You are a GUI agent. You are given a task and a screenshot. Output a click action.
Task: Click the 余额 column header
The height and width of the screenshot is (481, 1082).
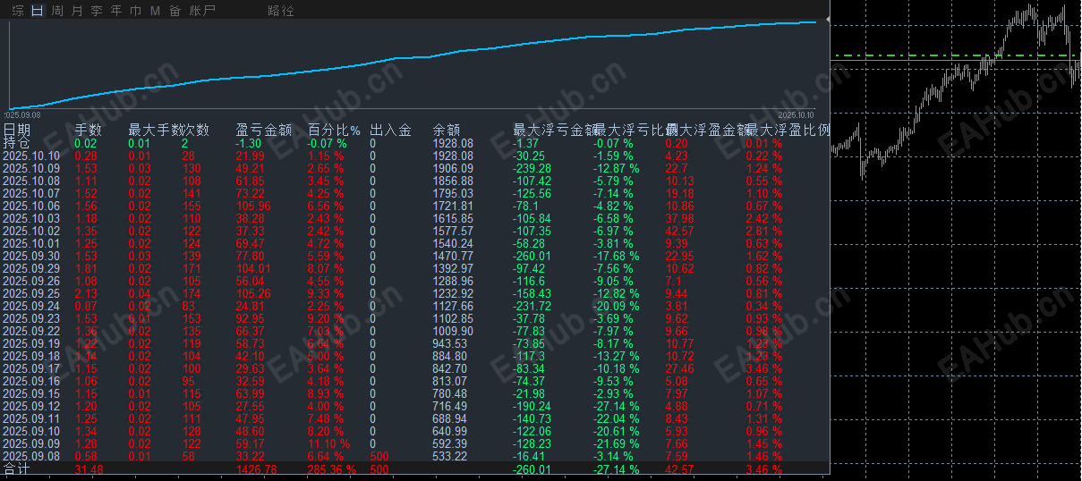point(447,130)
